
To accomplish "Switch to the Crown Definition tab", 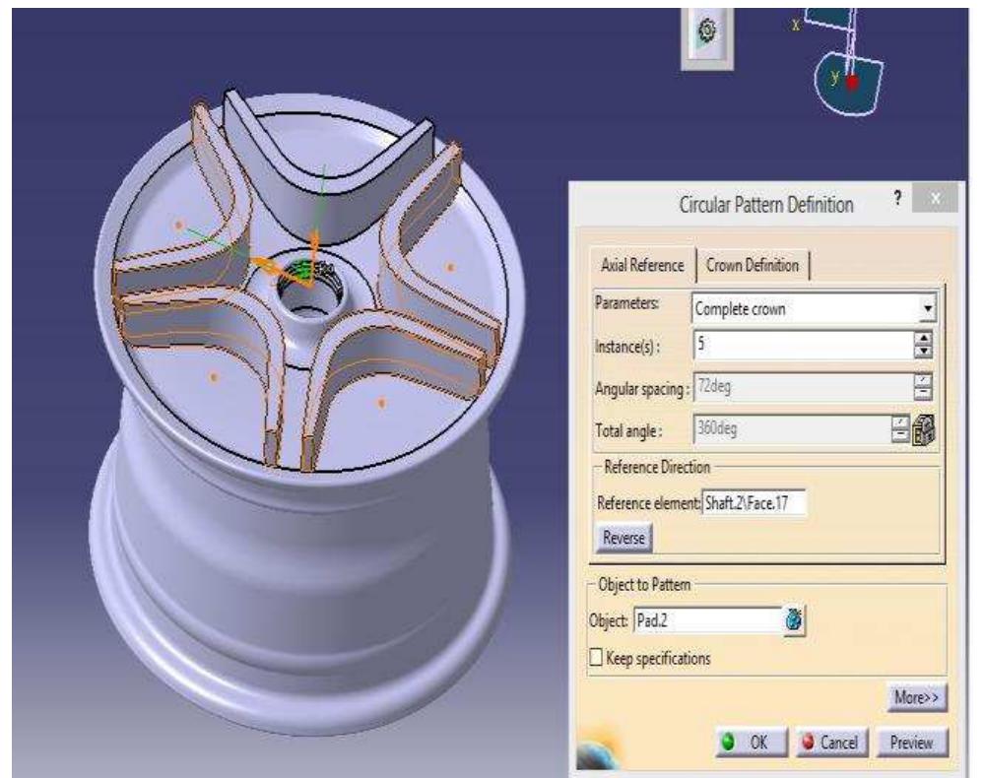I will pyautogui.click(x=754, y=265).
